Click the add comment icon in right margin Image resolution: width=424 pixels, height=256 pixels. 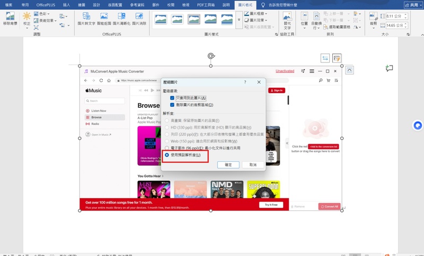[389, 68]
